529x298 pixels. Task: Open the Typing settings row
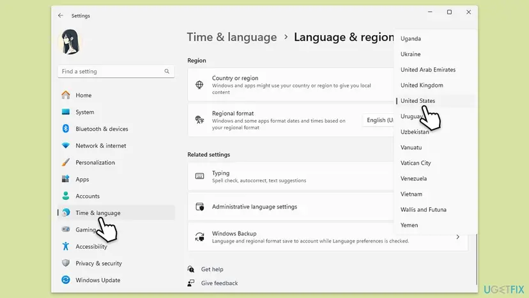point(291,176)
